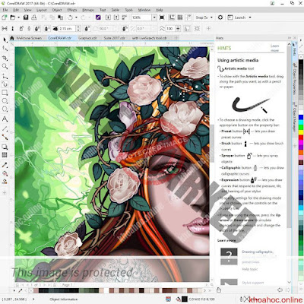Click Learn more link in Hints header
Screen dimensions: 304x304
click(x=274, y=48)
